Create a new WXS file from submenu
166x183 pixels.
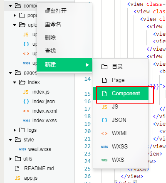coord(121,160)
